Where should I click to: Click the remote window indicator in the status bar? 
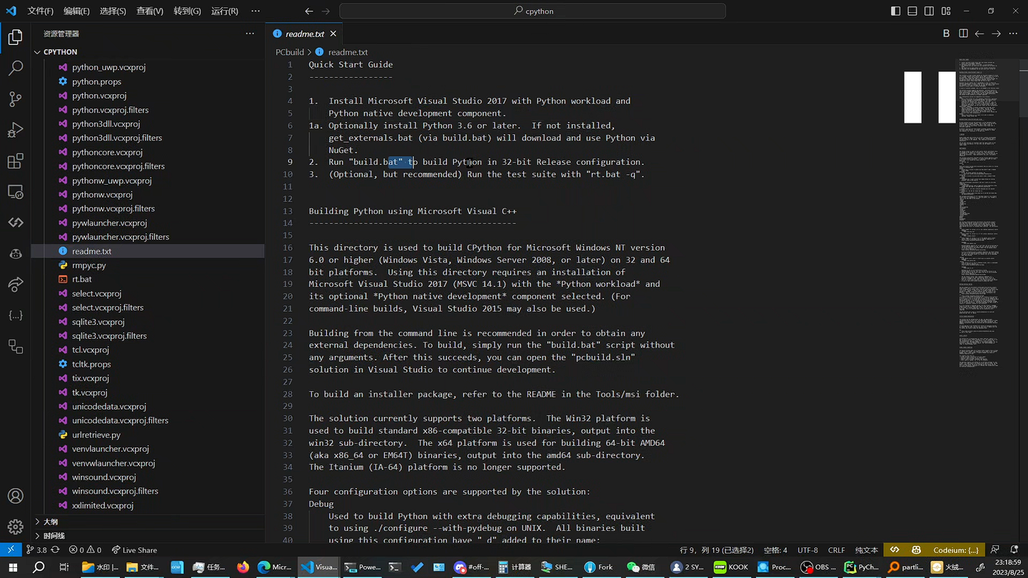[x=11, y=550]
